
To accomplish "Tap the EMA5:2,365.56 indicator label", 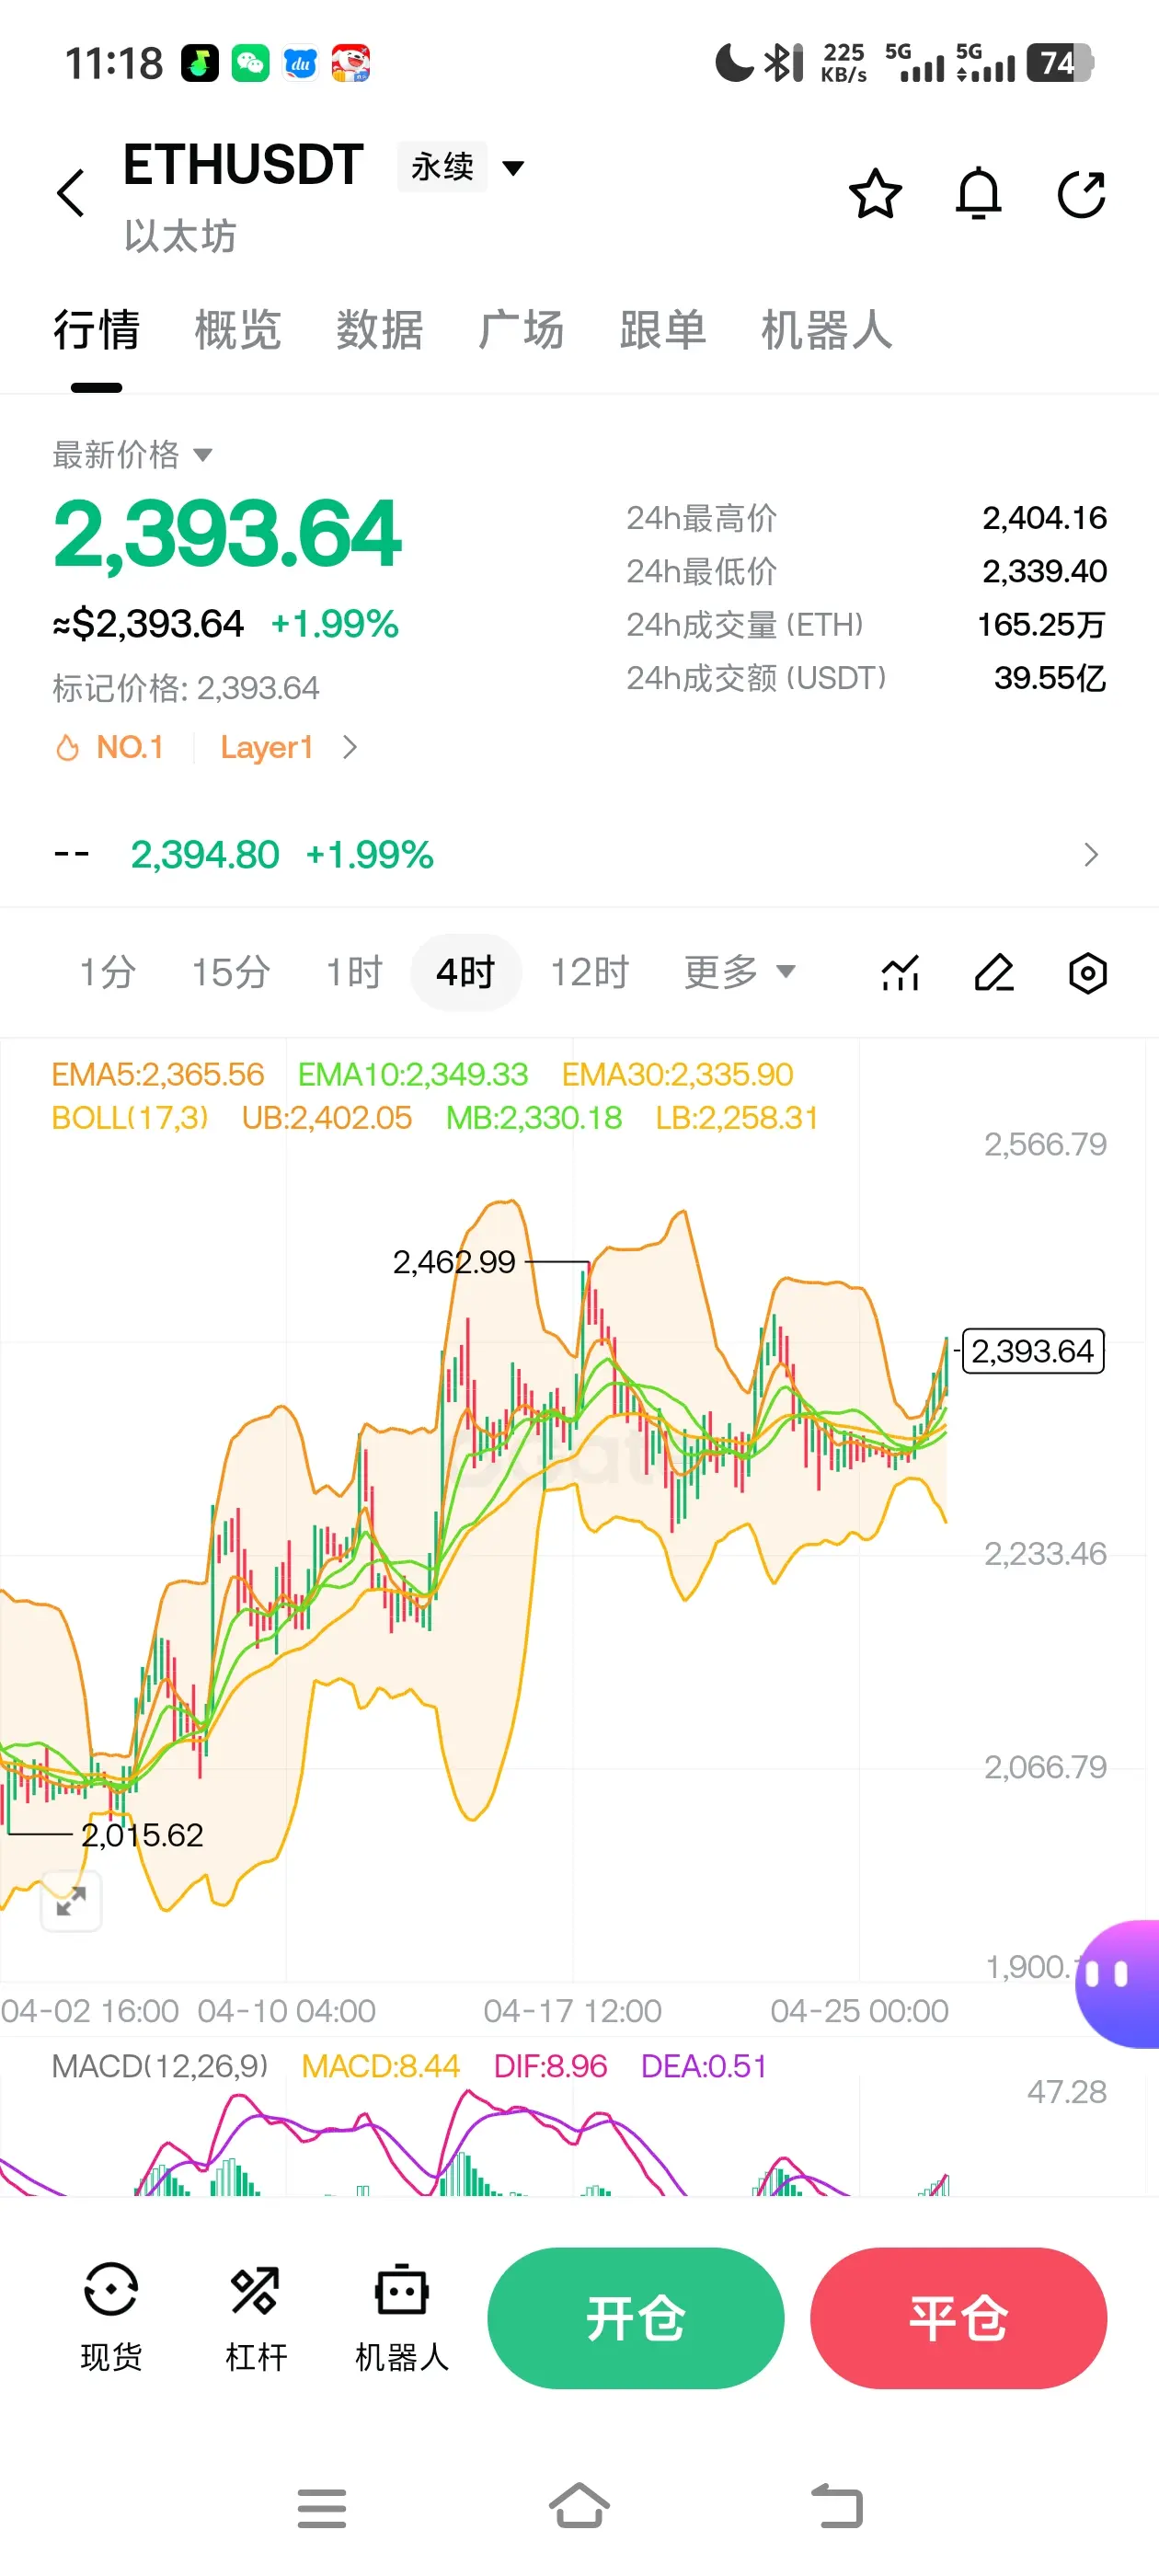I will pyautogui.click(x=158, y=1074).
